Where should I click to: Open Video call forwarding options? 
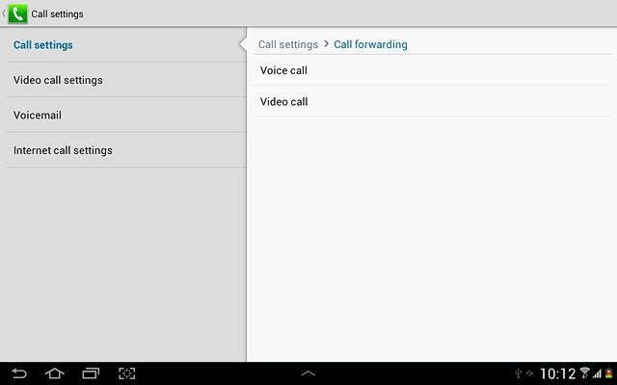pos(283,102)
